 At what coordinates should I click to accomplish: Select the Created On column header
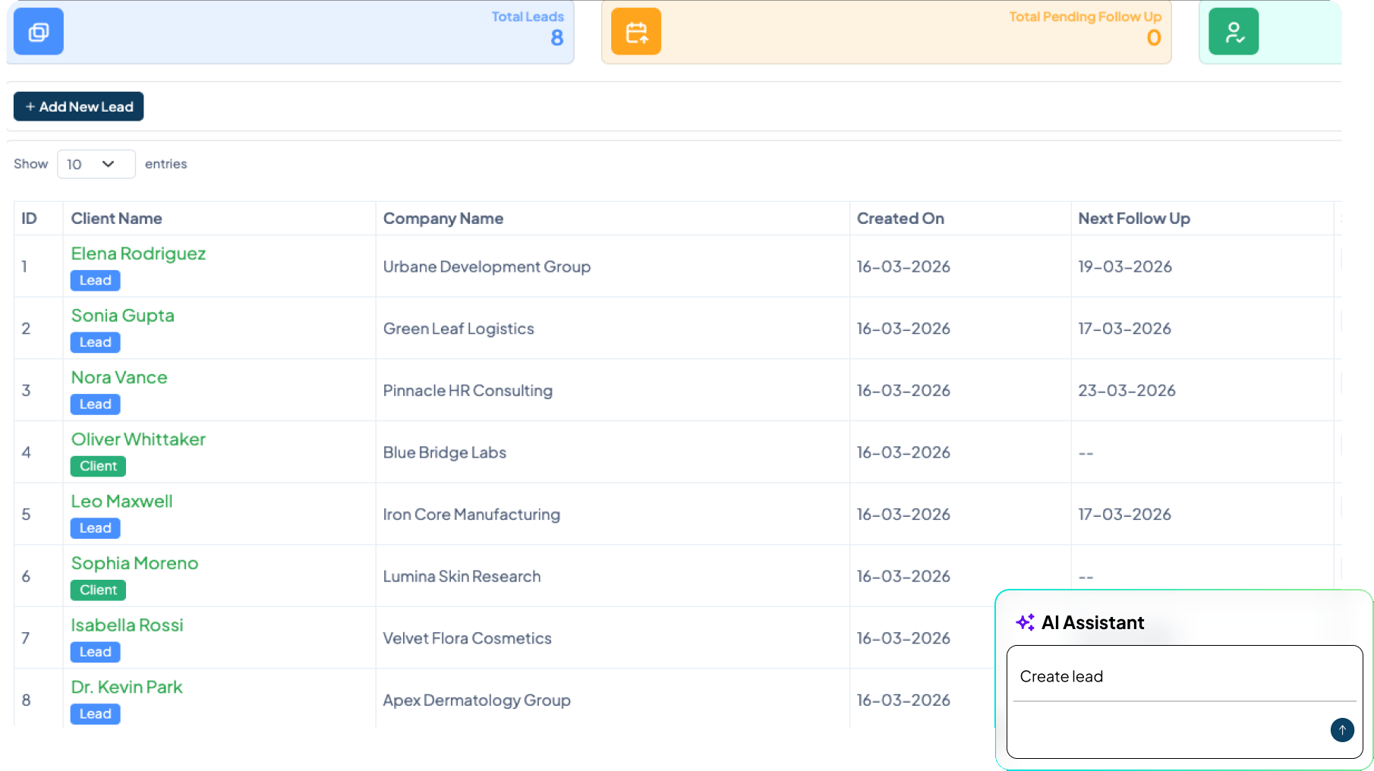[900, 218]
